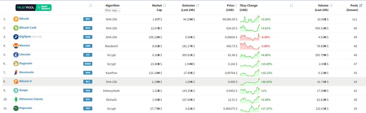
Task: Click the Dogecoin logo icon
Action: coord(16,64)
